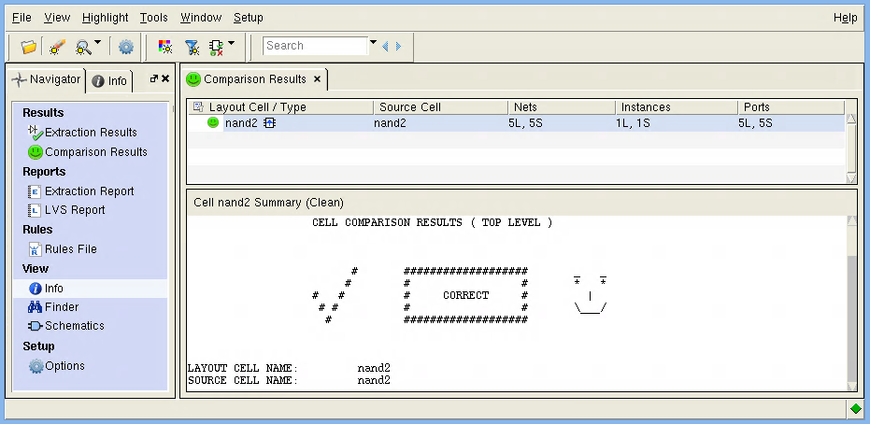Open dropdown arrow beside the check/cross icon
Viewport: 870px width, 424px height.
point(231,43)
